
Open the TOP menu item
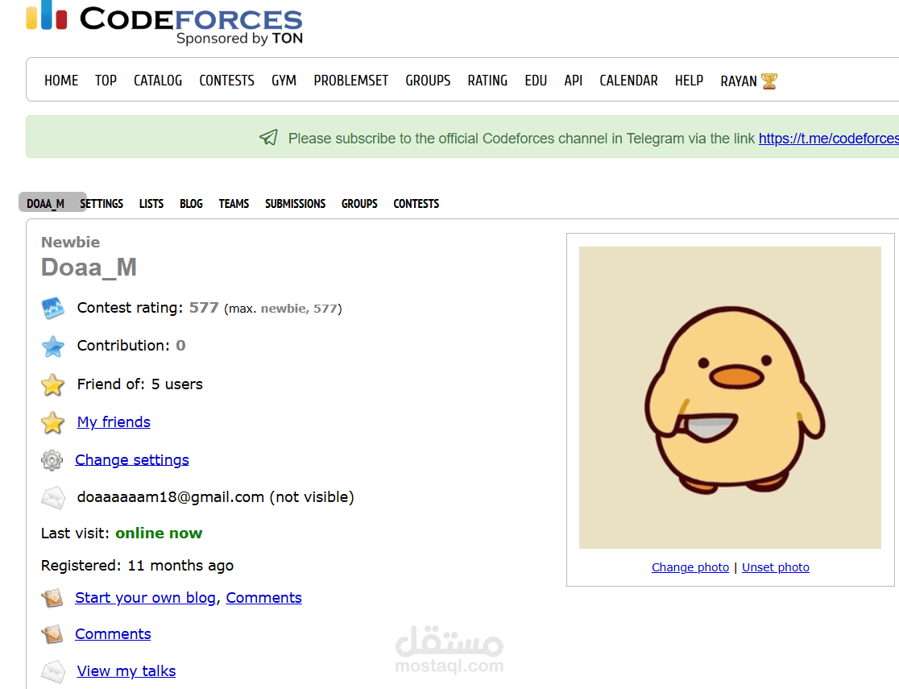pos(106,81)
